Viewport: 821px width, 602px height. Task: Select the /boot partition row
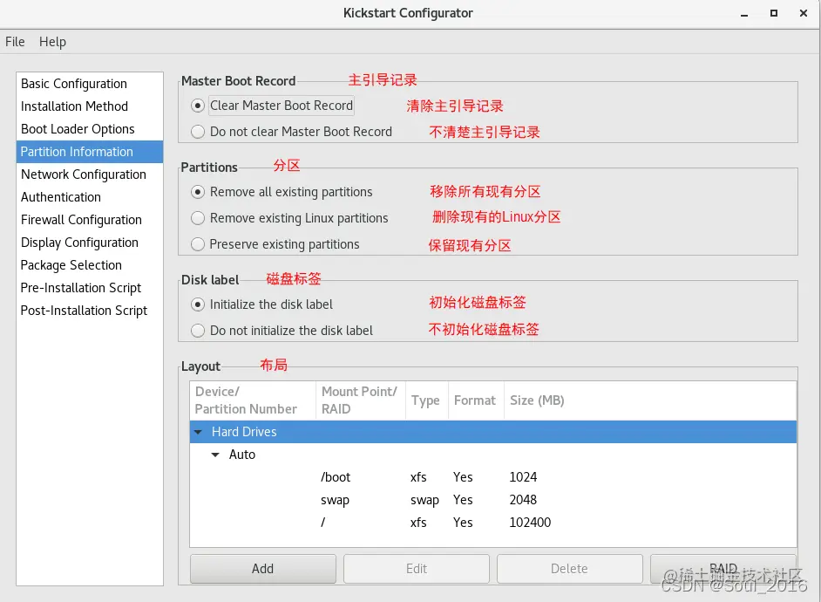click(x=493, y=477)
